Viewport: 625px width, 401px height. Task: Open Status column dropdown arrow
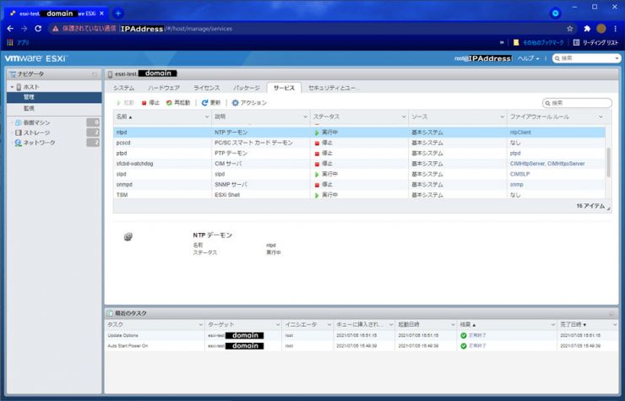(x=404, y=117)
